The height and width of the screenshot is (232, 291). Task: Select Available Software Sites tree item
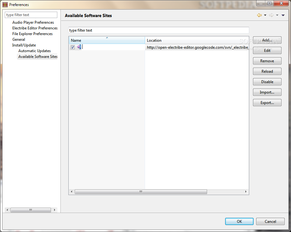click(38, 57)
